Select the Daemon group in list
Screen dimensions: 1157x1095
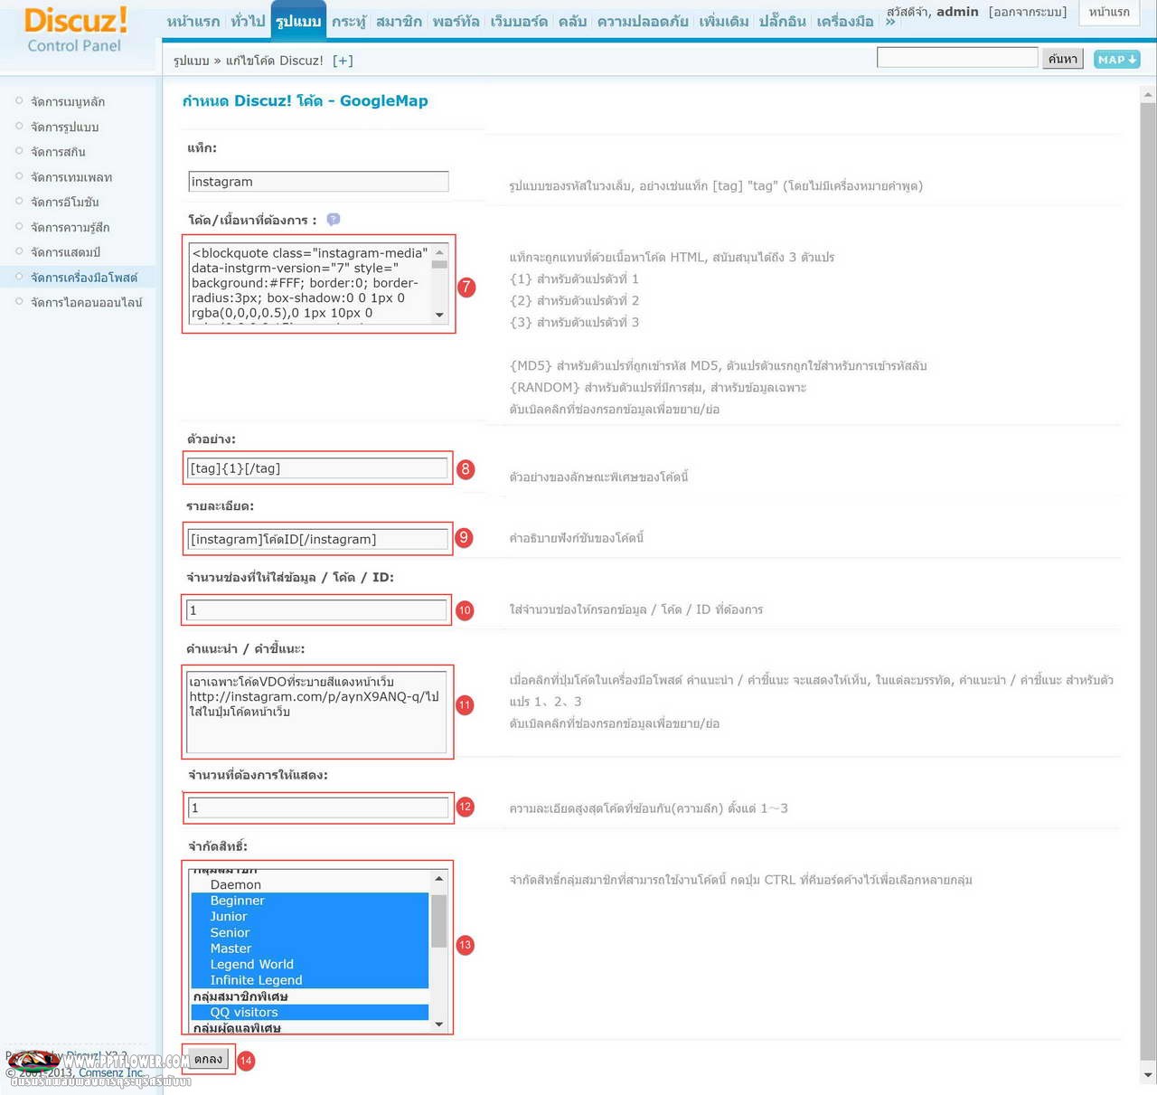pos(235,885)
